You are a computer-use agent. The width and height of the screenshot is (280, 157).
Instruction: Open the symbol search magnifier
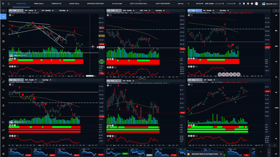[x=9, y=4]
